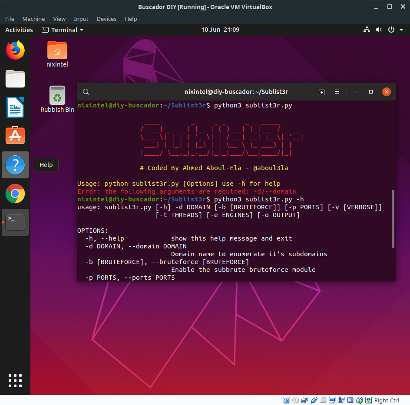Open the Files manager in the dock
The width and height of the screenshot is (410, 405).
coord(15,79)
